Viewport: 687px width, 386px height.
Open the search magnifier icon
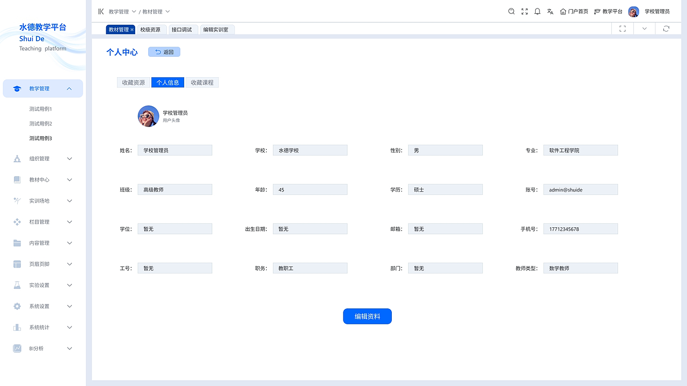coord(511,11)
